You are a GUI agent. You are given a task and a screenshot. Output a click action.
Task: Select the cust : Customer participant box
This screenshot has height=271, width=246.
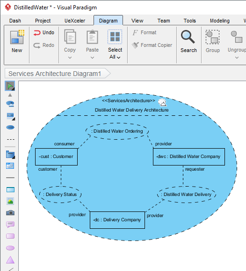pos(56,157)
